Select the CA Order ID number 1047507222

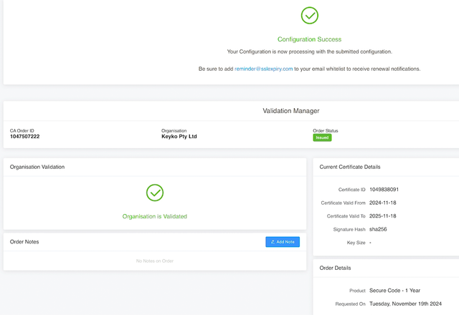[25, 137]
